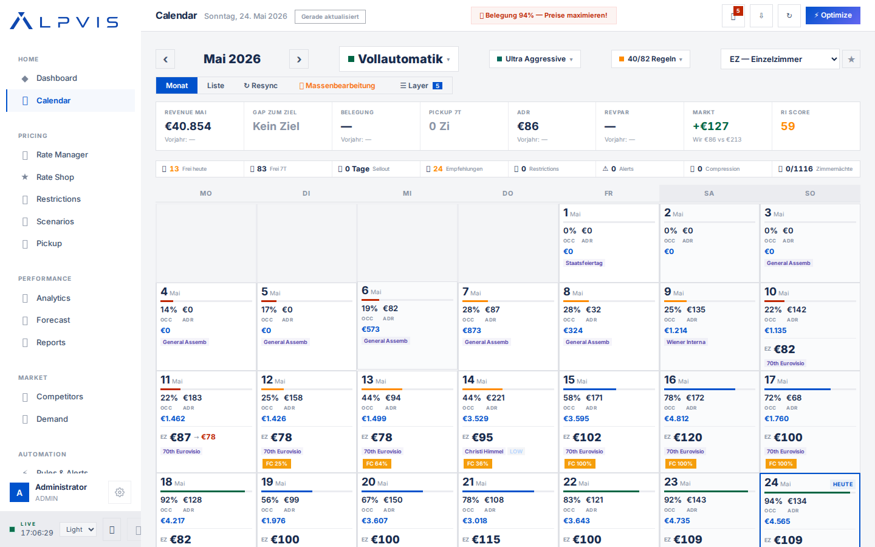The height and width of the screenshot is (547, 875).
Task: Go to next month with right arrow
Action: coord(299,59)
